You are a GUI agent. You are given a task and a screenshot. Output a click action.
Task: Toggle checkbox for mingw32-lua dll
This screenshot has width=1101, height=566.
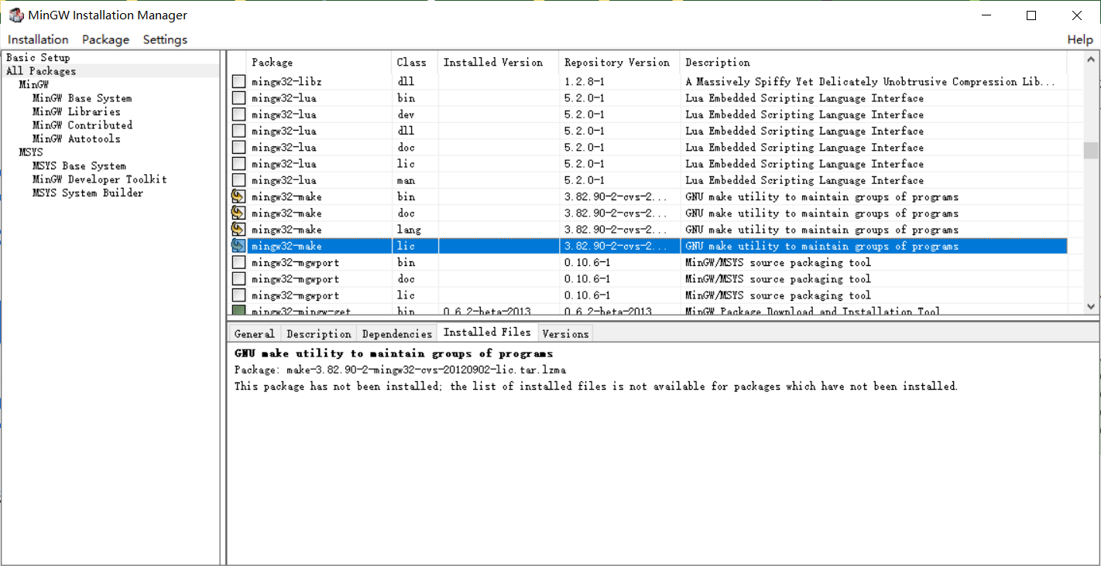(238, 131)
